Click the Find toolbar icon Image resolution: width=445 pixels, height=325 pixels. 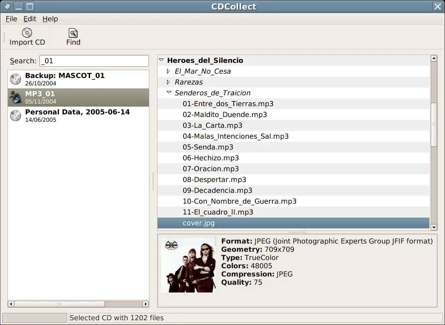pos(73,32)
